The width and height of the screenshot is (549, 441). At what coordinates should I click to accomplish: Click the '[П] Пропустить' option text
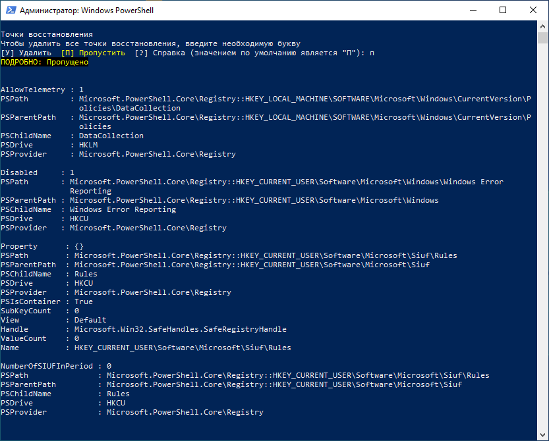[x=93, y=53]
